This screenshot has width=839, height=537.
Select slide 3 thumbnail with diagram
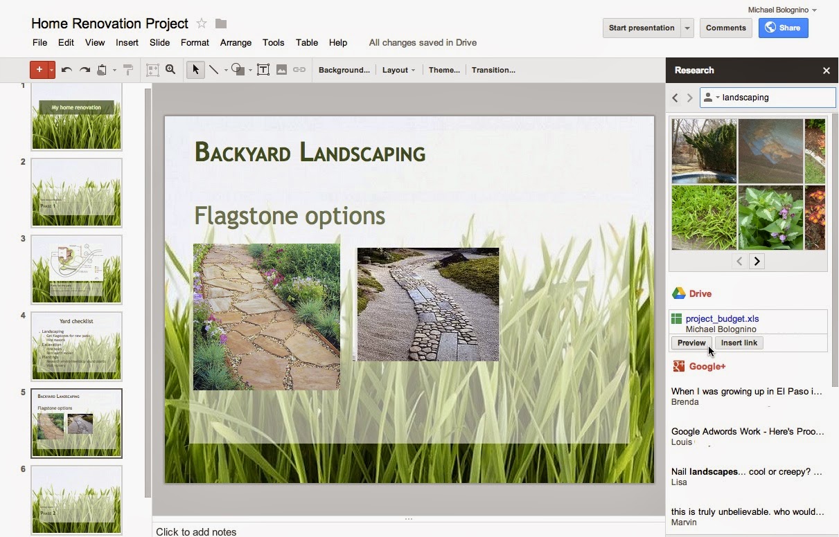click(76, 270)
